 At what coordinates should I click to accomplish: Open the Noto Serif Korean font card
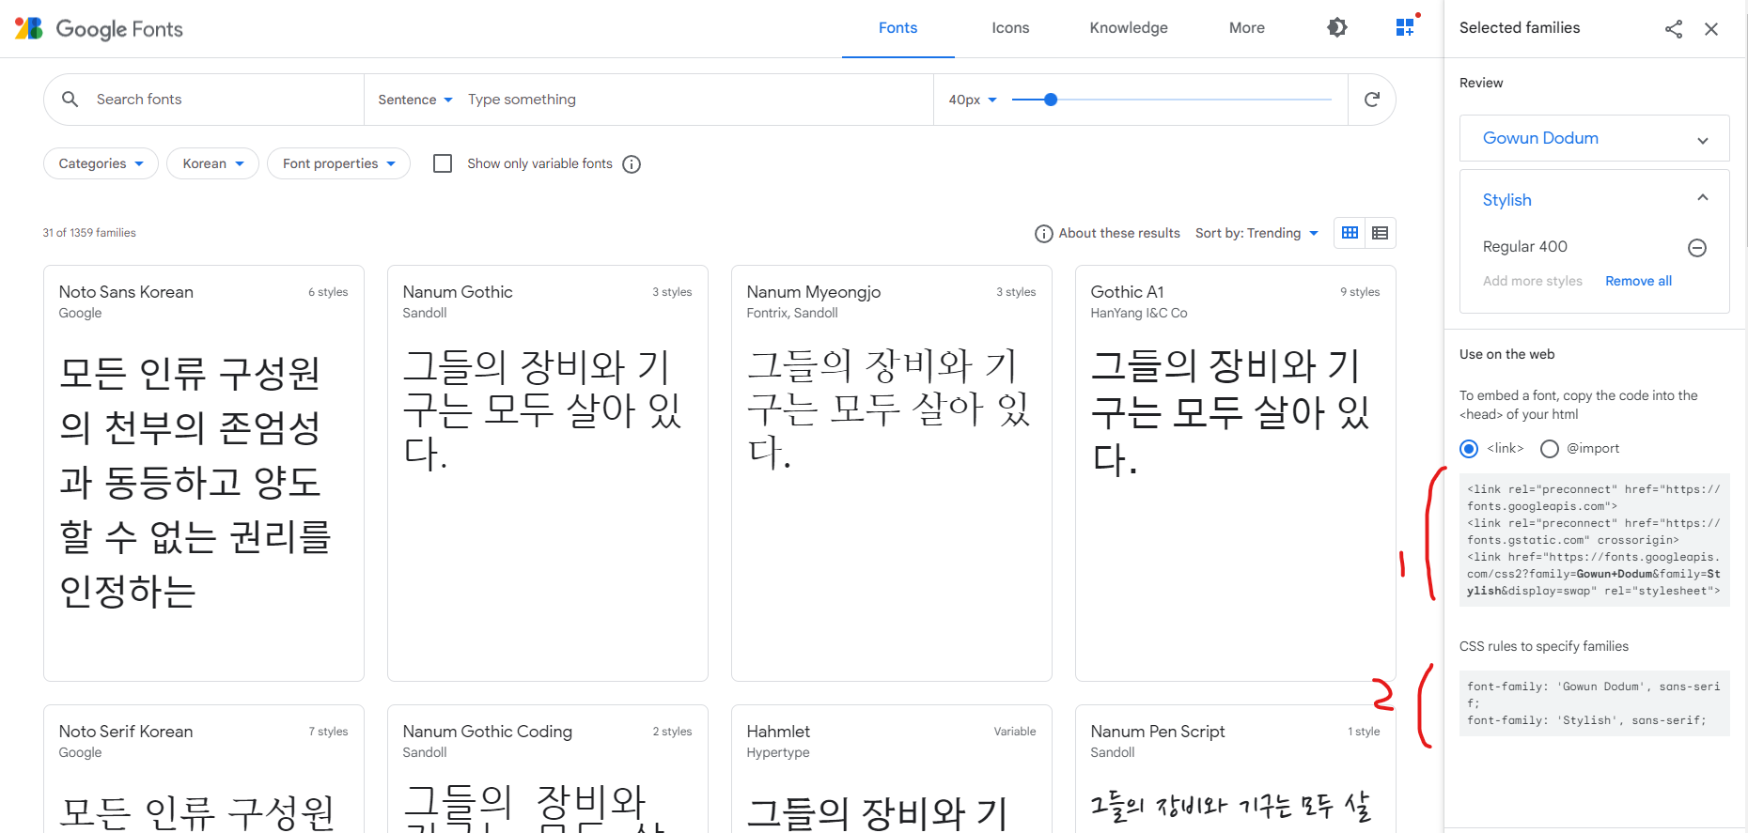tap(203, 768)
